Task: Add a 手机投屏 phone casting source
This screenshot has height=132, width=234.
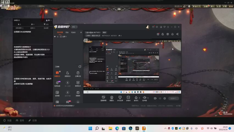Action: coord(120,99)
